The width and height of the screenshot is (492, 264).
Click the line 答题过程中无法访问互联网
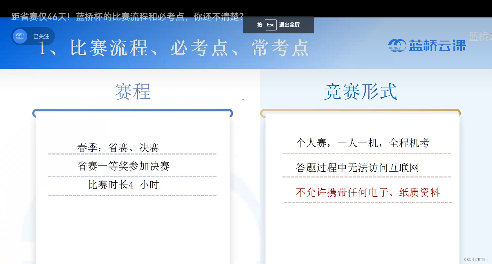(357, 168)
